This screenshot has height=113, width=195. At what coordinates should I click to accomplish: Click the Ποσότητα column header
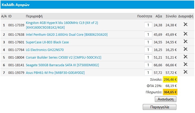point(145,16)
